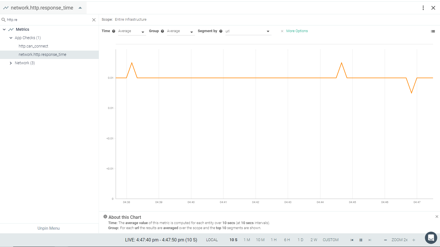The height and width of the screenshot is (247, 440).
Task: Open the Group aggregation dropdown
Action: (180, 31)
